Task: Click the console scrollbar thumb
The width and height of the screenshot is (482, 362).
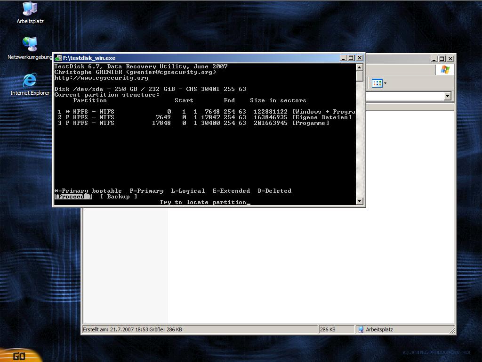Action: pos(359,76)
